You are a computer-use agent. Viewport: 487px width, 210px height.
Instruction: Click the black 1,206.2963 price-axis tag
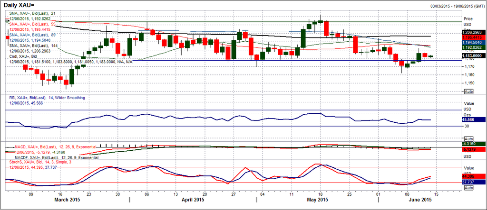click(475, 32)
